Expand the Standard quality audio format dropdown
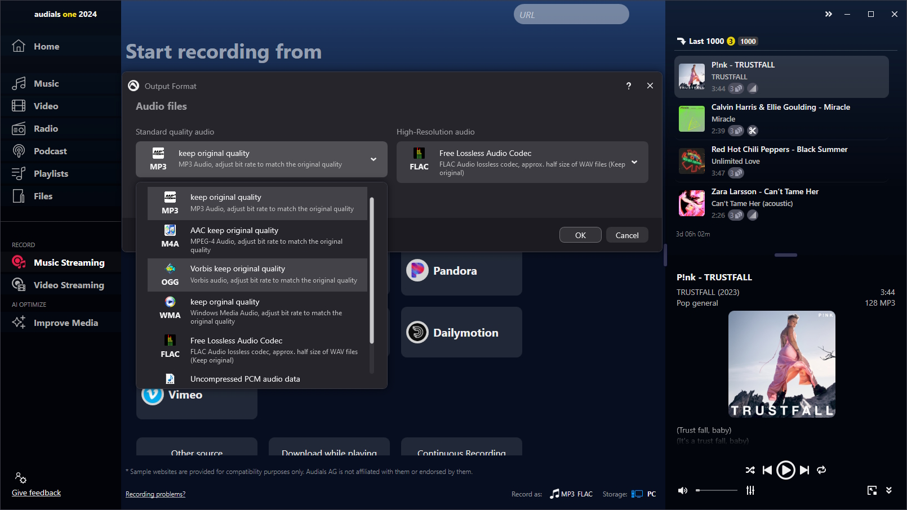 (x=373, y=159)
